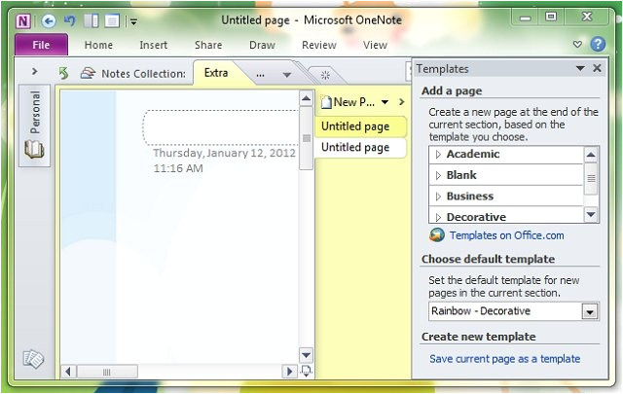The image size is (623, 394).
Task: Undo the last action
Action: [70, 20]
